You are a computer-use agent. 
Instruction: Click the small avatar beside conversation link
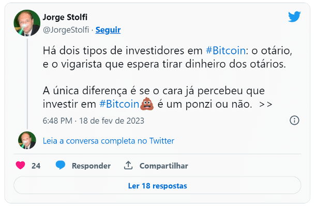click(27, 140)
